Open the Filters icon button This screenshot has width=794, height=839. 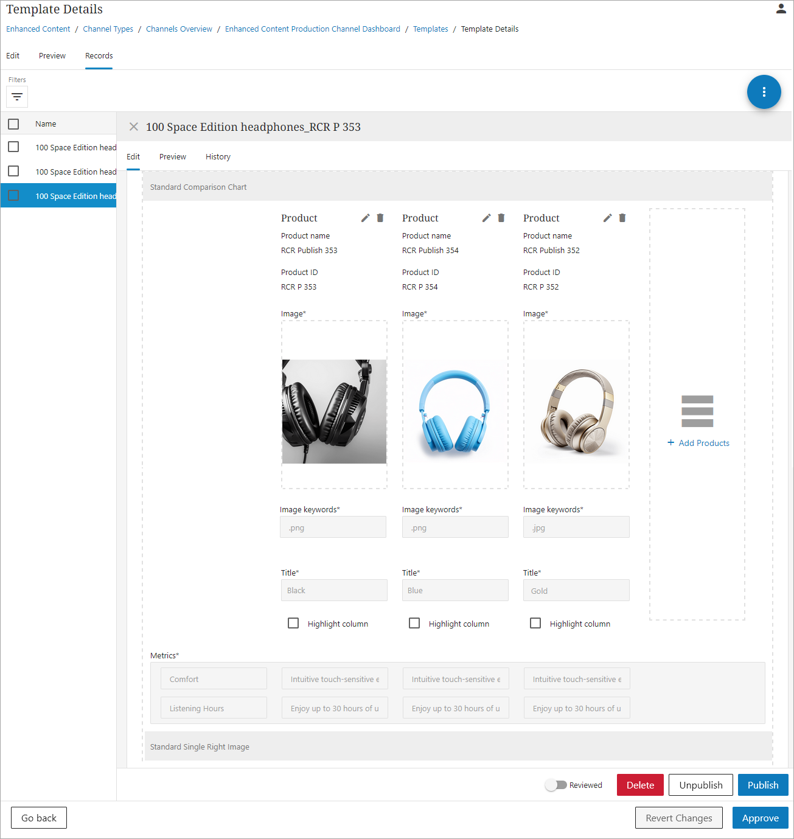tap(17, 97)
